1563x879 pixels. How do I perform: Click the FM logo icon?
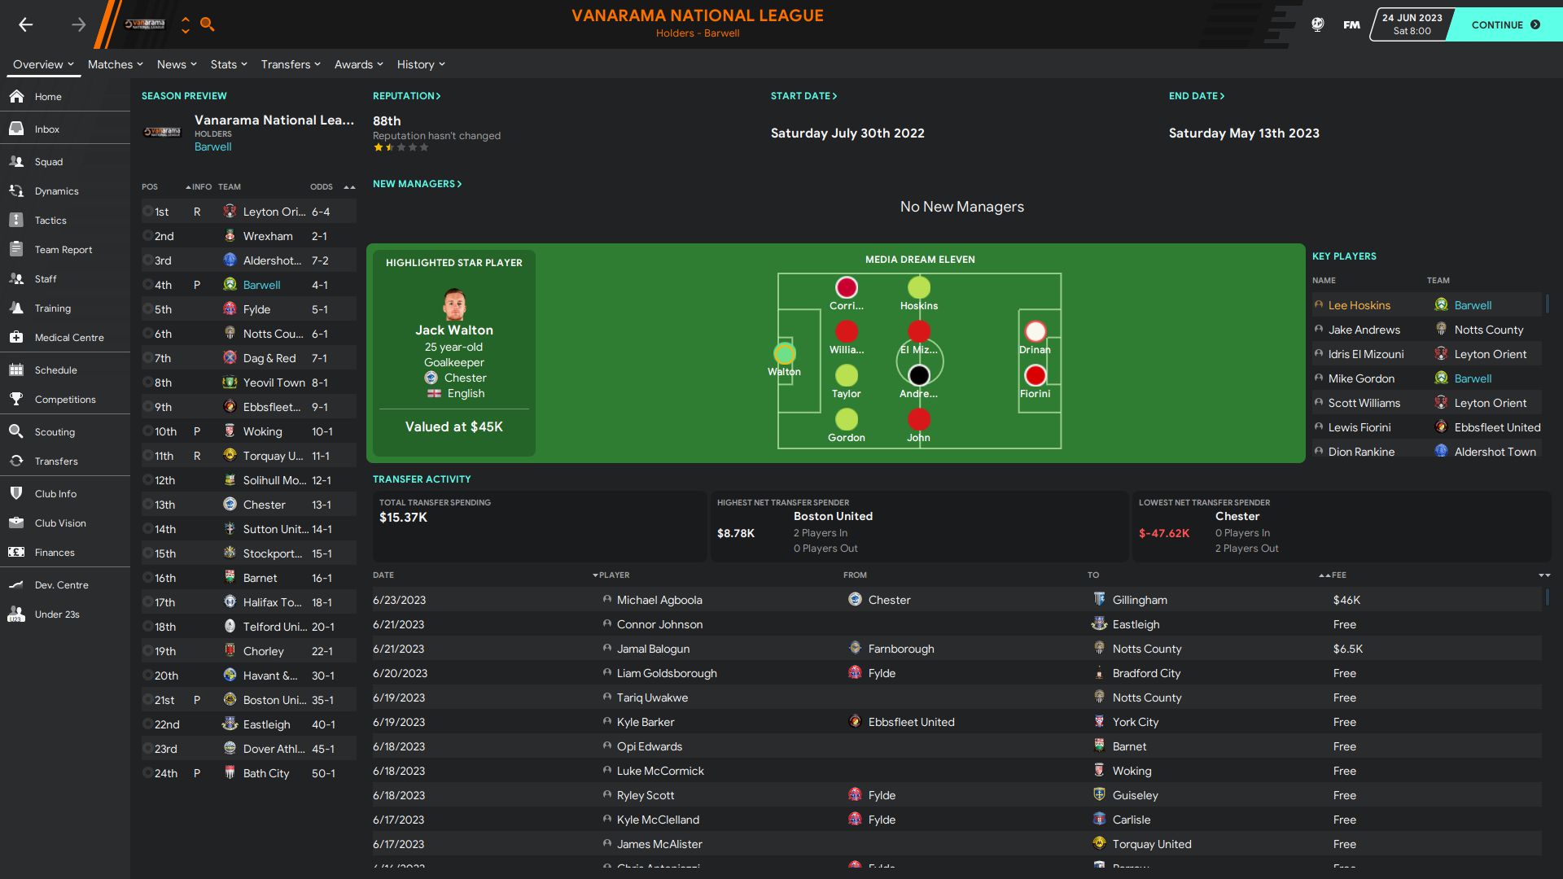[x=1351, y=24]
